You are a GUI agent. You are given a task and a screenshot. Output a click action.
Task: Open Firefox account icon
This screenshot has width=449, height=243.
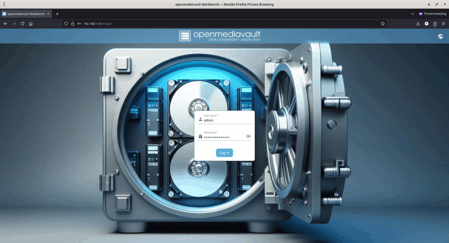(x=427, y=24)
